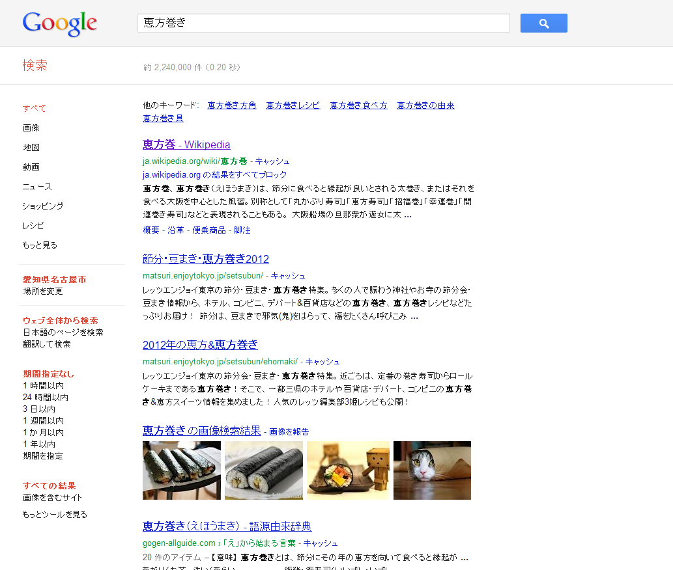This screenshot has height=570, width=673.
Task: Open the 恵方巻 - Wikipedia result
Action: (x=186, y=144)
